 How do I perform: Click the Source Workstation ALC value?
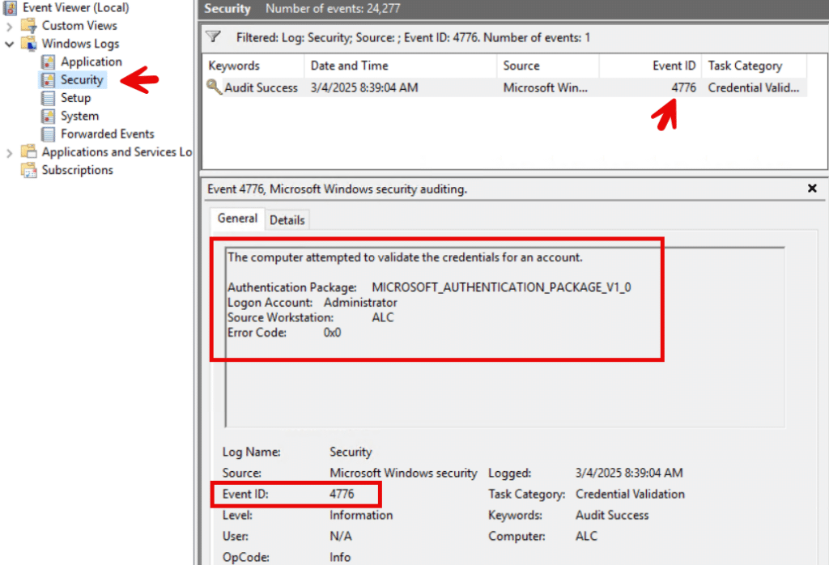coord(383,317)
